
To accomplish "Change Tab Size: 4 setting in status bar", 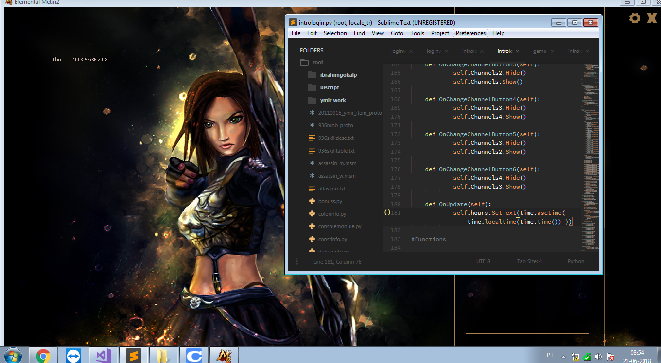I will point(529,261).
